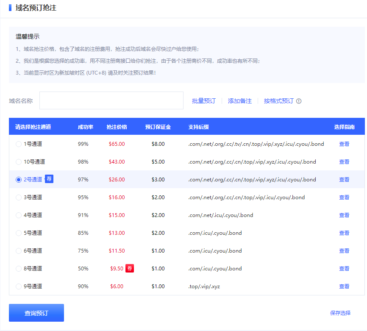Click the 成功率 column header
This screenshot has height=331, width=367.
coord(86,127)
